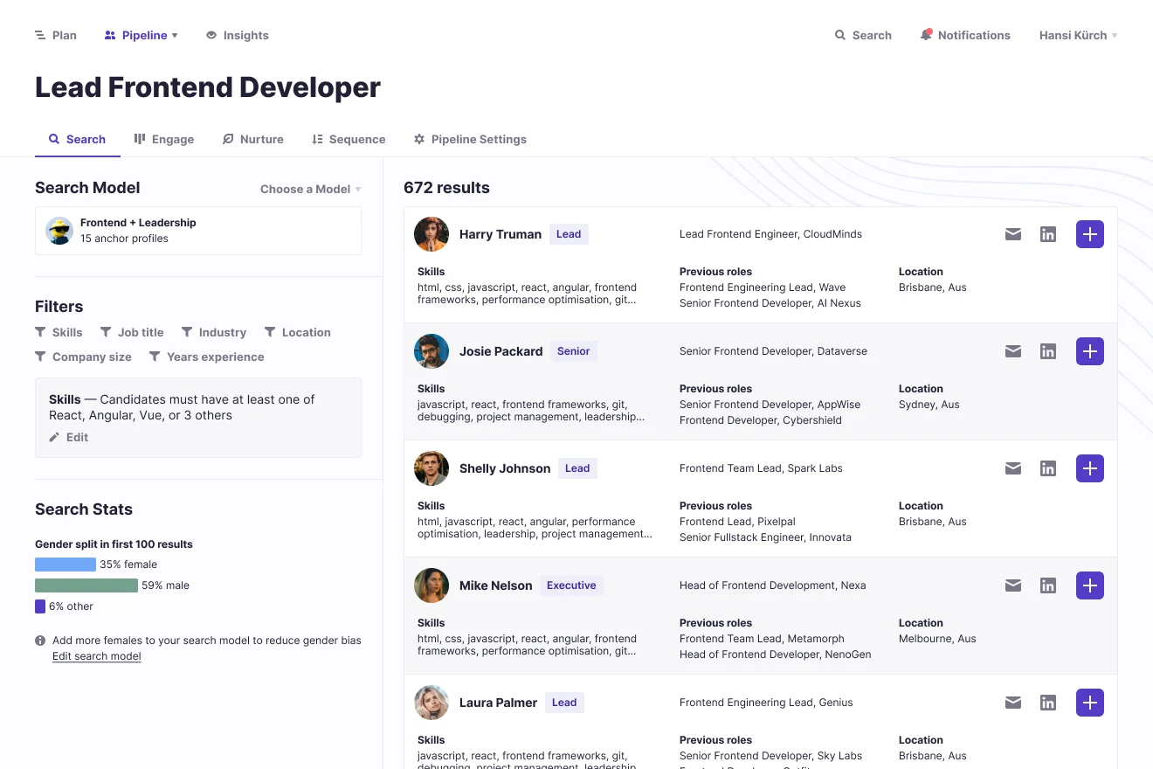Add Josie Packard with plus button
1153x769 pixels.
1090,351
